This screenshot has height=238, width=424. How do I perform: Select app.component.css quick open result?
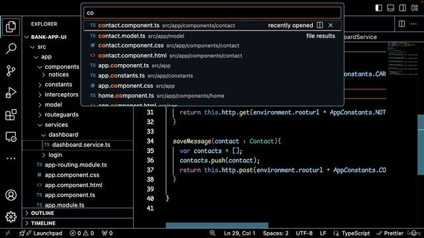pos(212,86)
